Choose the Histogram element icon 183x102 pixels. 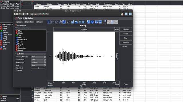click(x=84, y=22)
